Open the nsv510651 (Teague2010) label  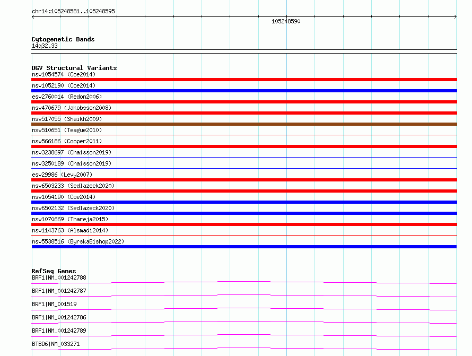pyautogui.click(x=67, y=130)
